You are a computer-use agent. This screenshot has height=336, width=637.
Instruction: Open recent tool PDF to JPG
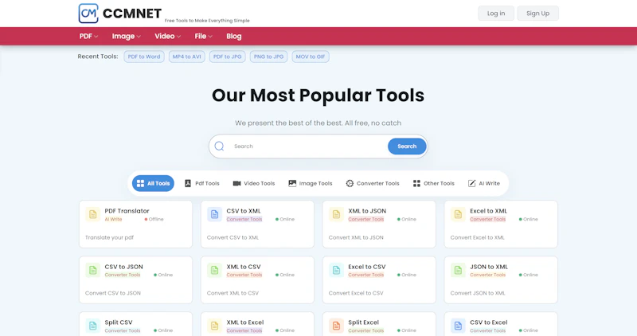[x=228, y=57]
